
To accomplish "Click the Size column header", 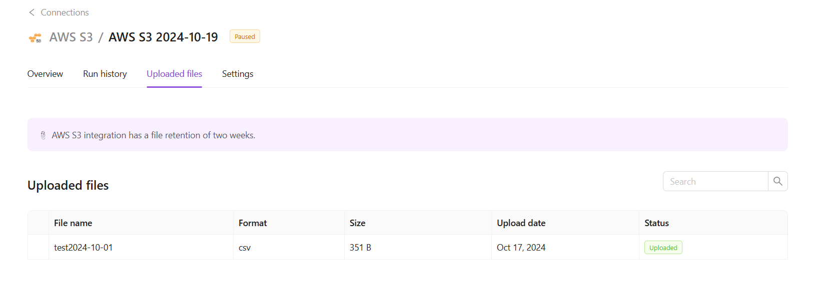I will 357,223.
